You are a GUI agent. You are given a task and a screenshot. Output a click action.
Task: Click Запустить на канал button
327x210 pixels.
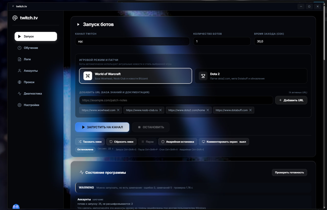pyautogui.click(x=102, y=127)
